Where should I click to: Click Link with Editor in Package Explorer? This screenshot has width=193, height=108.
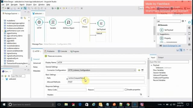pyautogui.click(x=25, y=18)
